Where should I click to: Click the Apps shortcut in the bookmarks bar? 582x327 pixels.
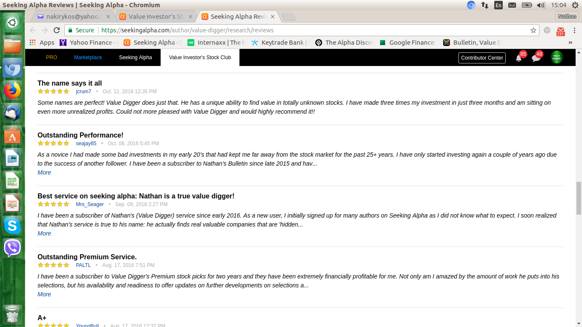tap(42, 43)
